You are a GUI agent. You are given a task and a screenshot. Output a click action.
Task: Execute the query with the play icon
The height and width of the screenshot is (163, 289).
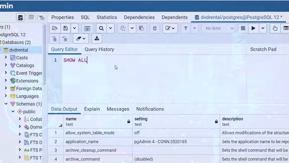tap(253, 28)
